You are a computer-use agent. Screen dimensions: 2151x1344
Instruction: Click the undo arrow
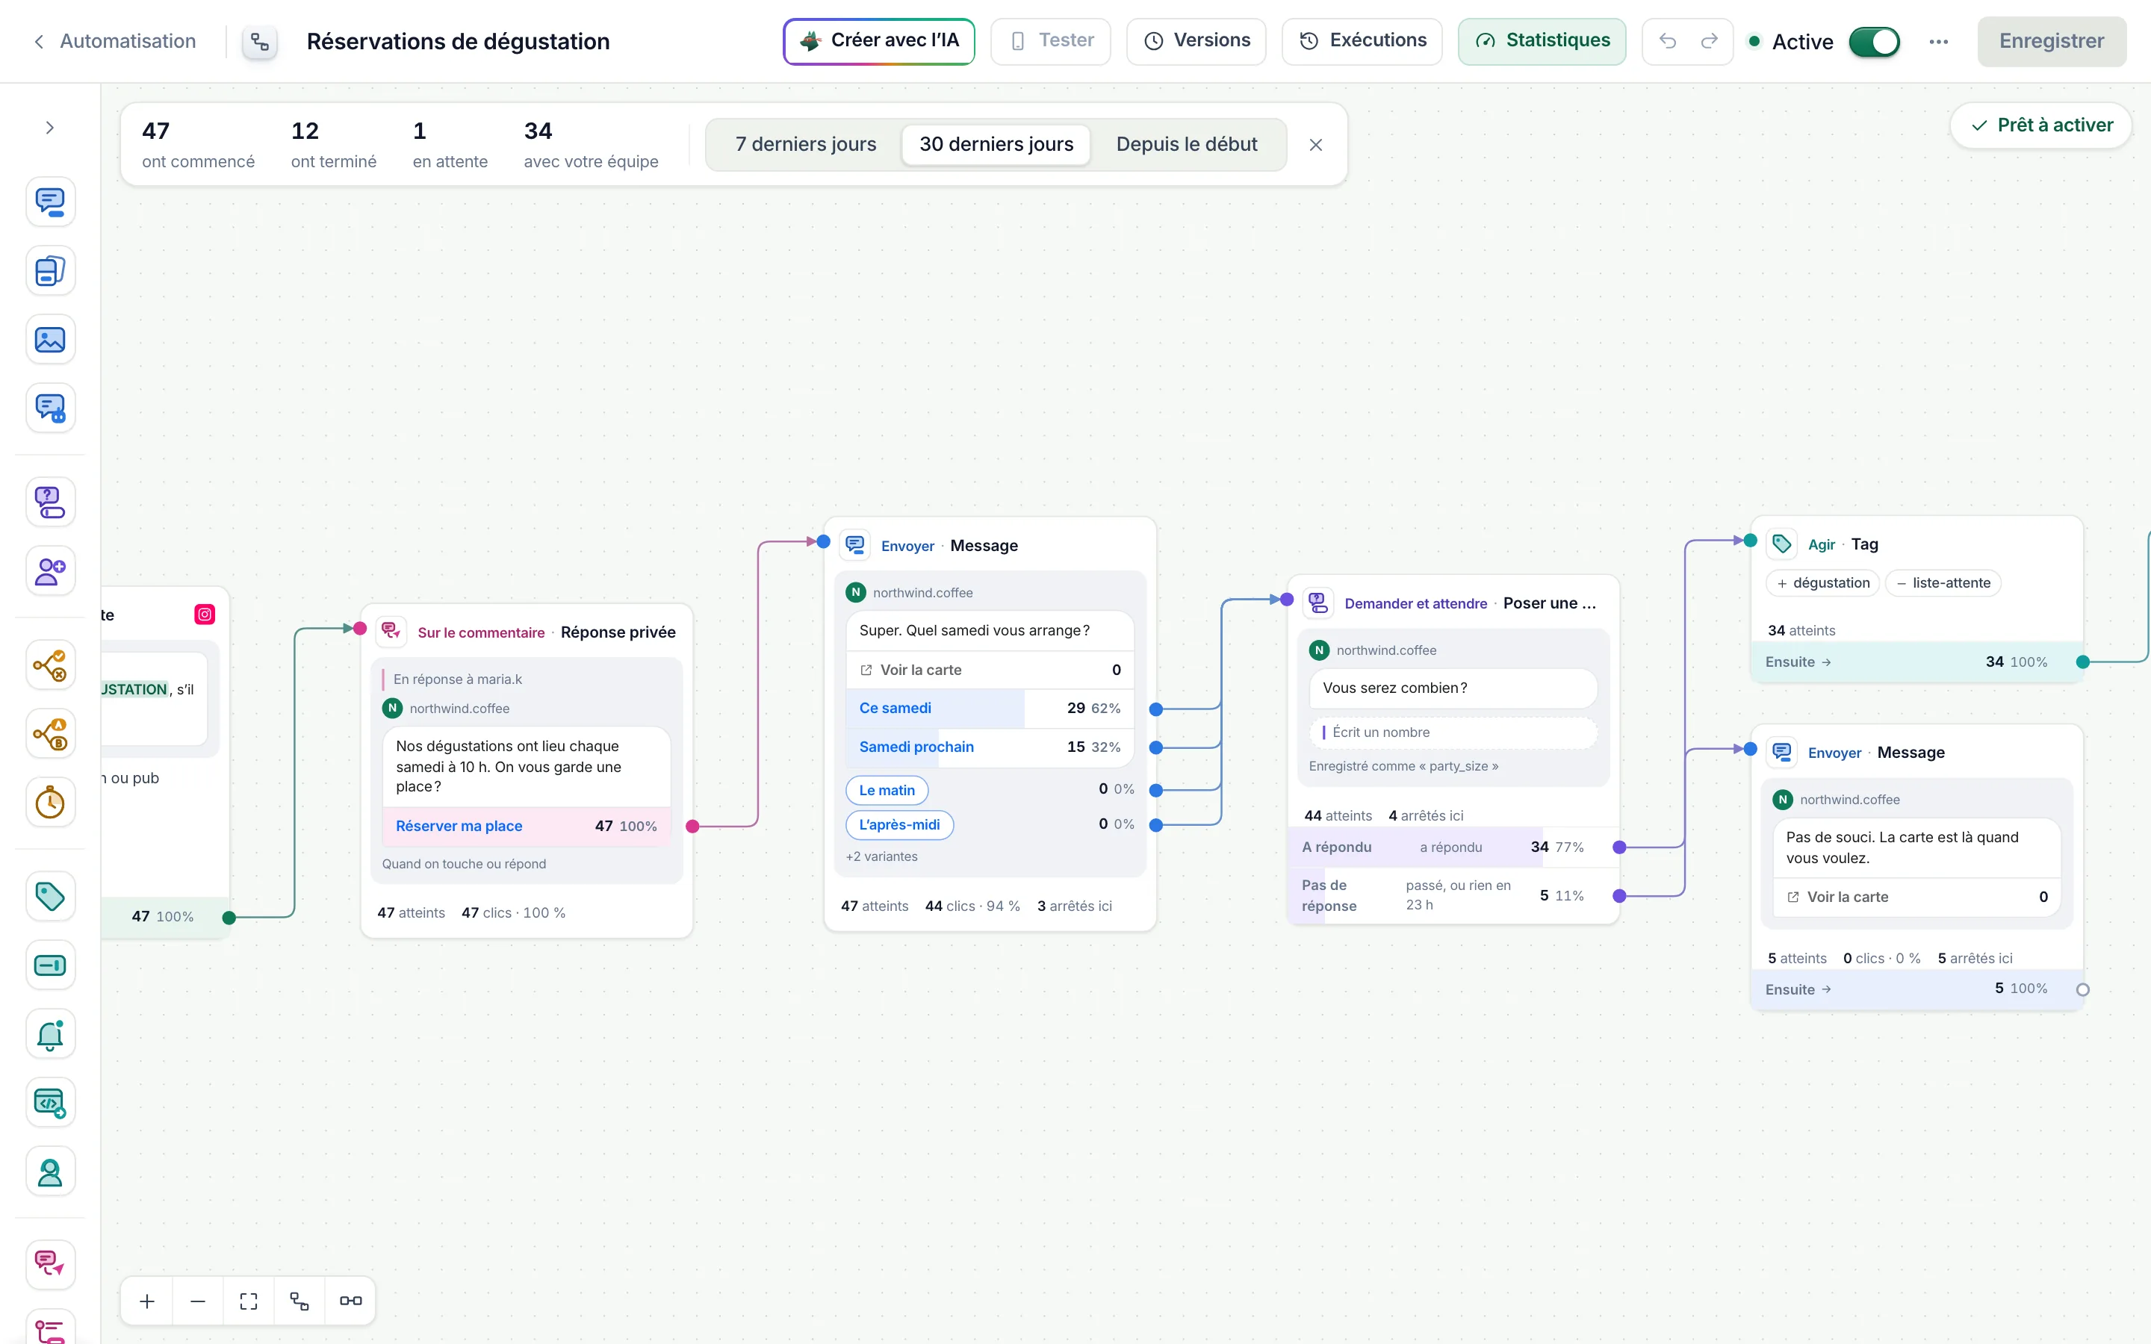point(1668,41)
